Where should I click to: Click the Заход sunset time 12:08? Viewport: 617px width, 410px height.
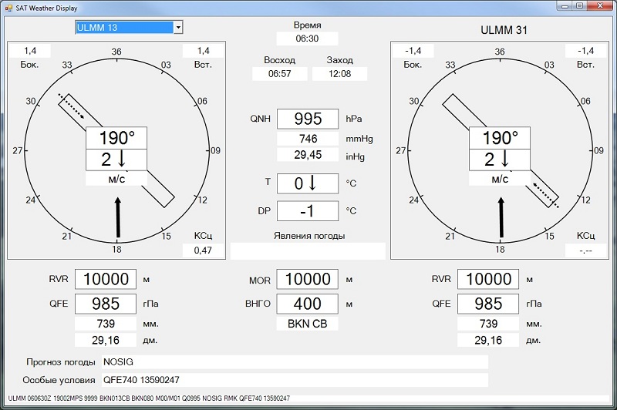339,74
